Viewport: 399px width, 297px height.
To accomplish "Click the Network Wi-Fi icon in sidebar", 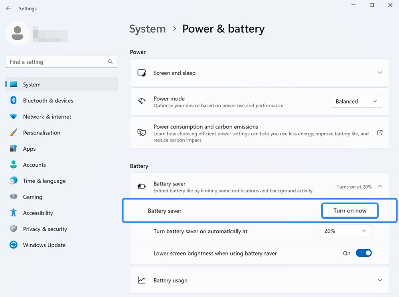I will 14,116.
